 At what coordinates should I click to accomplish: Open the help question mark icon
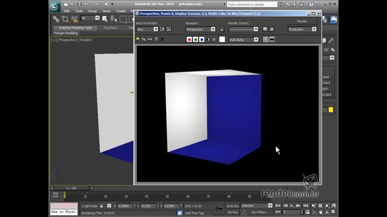click(311, 4)
